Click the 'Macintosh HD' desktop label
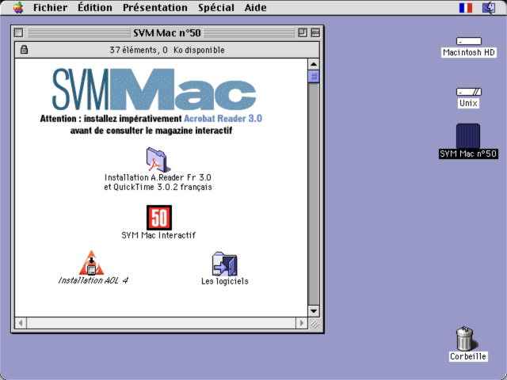The height and width of the screenshot is (380, 507). tap(468, 52)
